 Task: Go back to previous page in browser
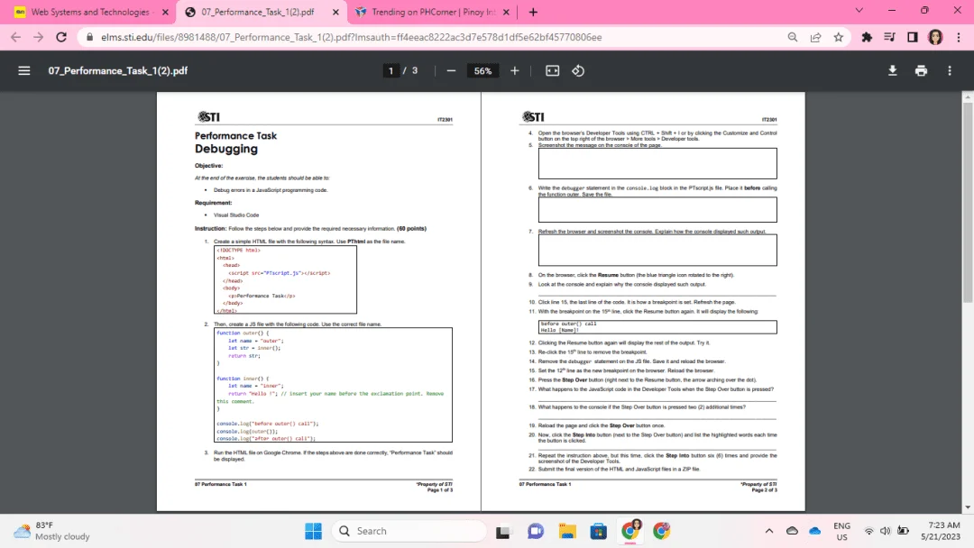15,37
